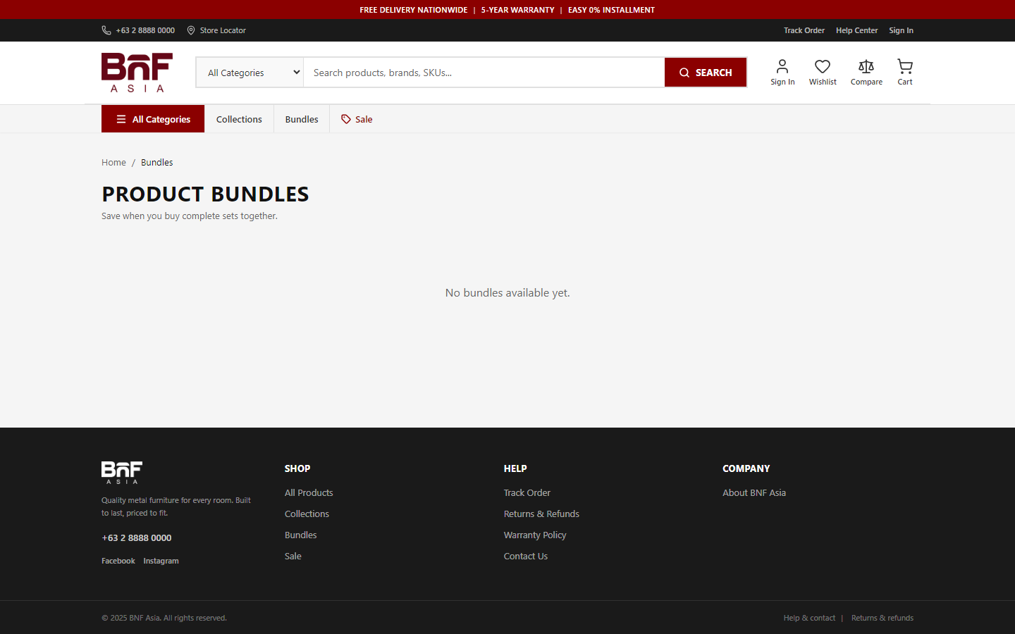Open the Contact Us footer link
This screenshot has width=1015, height=634.
pyautogui.click(x=526, y=556)
